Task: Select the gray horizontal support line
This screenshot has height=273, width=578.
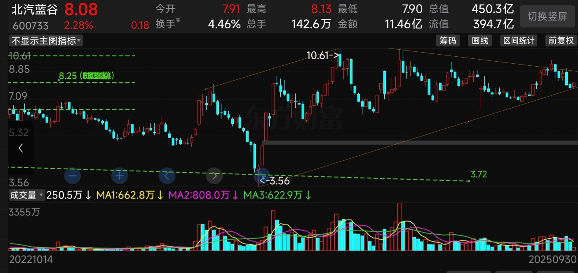Action: point(420,143)
